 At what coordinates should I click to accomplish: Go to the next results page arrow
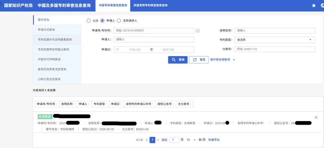tap(158, 140)
